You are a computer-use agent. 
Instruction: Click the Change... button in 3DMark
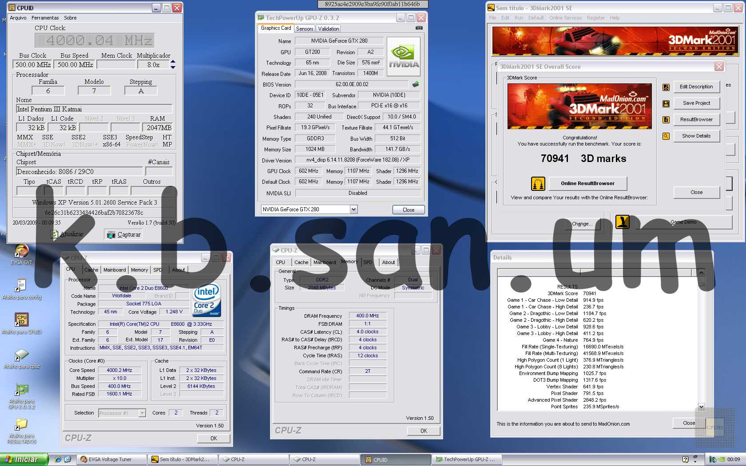[x=582, y=224]
